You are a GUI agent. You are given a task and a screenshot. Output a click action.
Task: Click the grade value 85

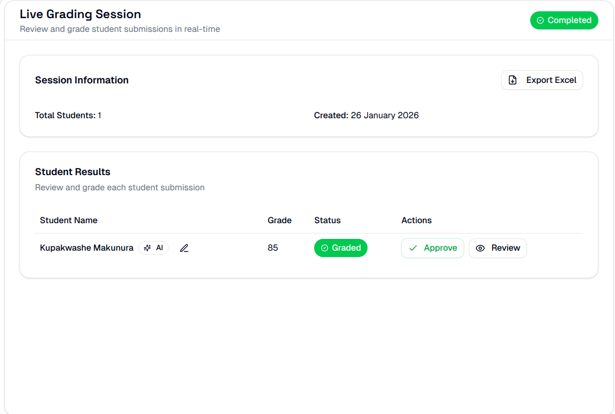[272, 248]
